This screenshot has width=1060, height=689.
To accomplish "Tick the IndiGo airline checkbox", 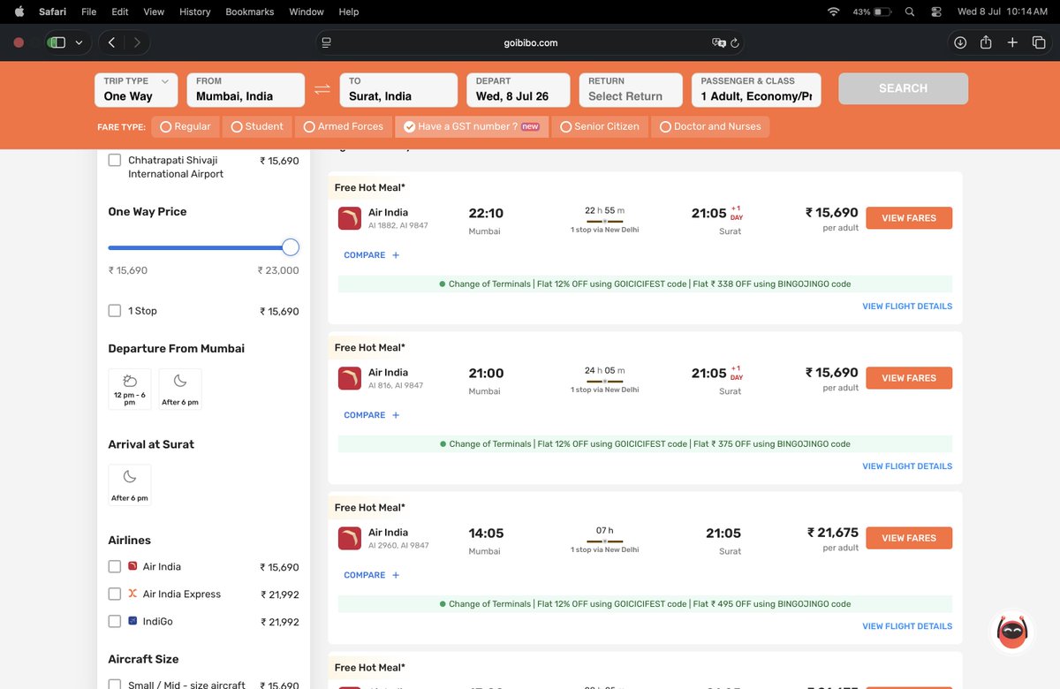I will [115, 622].
